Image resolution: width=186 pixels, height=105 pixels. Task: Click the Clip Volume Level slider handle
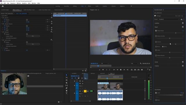(x=181, y=95)
